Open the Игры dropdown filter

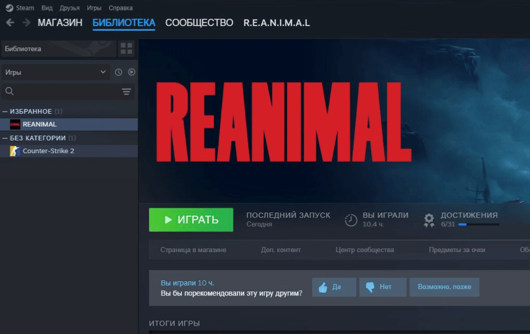55,73
